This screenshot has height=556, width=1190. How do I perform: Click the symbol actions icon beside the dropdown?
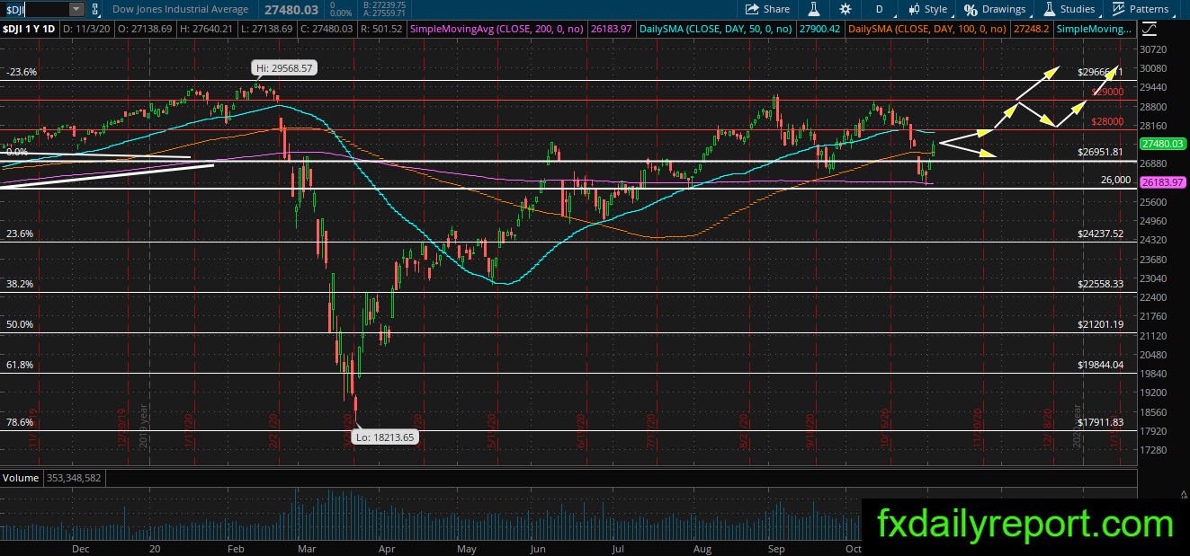point(94,9)
